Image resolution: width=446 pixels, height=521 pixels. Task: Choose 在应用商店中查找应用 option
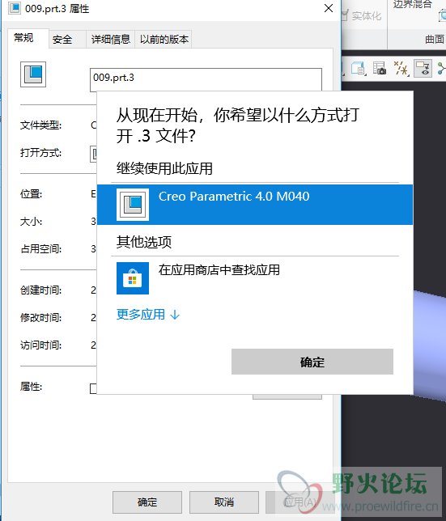[x=219, y=270]
